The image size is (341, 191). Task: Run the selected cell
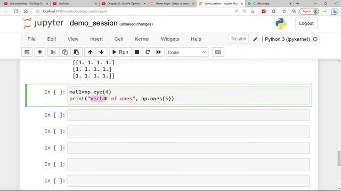pyautogui.click(x=120, y=52)
